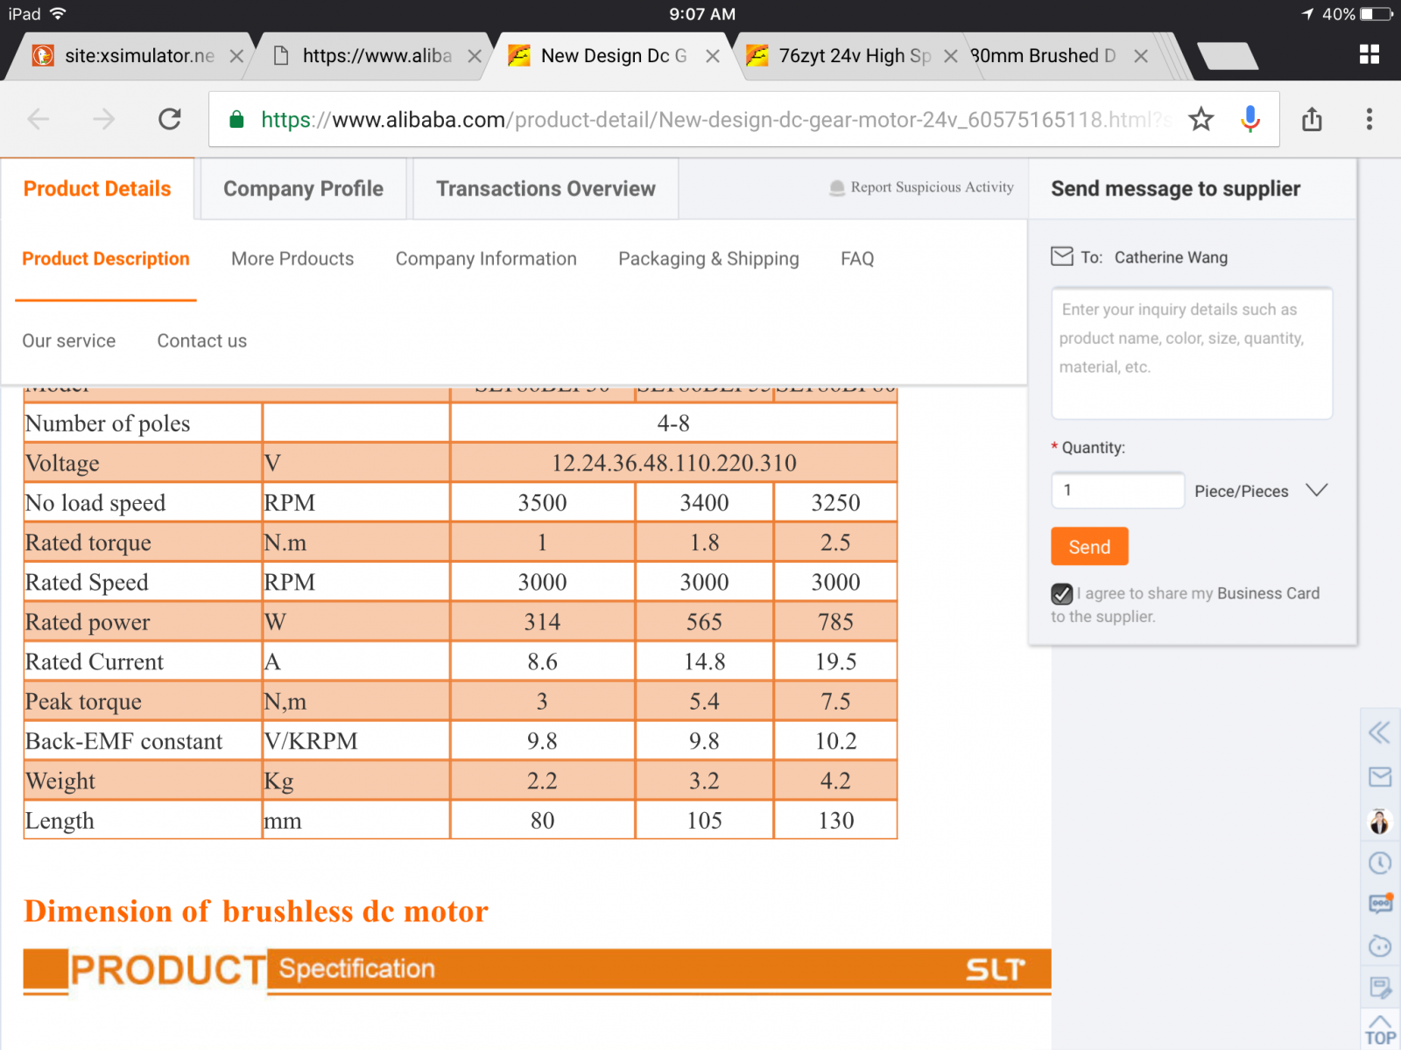Click the Rated torque row label
The width and height of the screenshot is (1401, 1050).
[88, 543]
